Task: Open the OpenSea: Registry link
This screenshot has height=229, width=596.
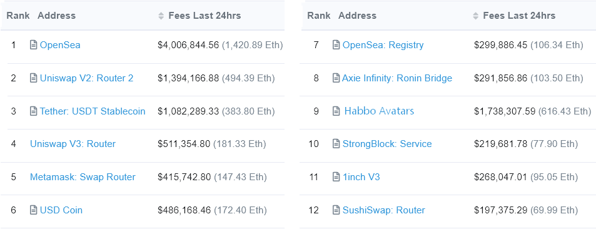Action: [383, 45]
